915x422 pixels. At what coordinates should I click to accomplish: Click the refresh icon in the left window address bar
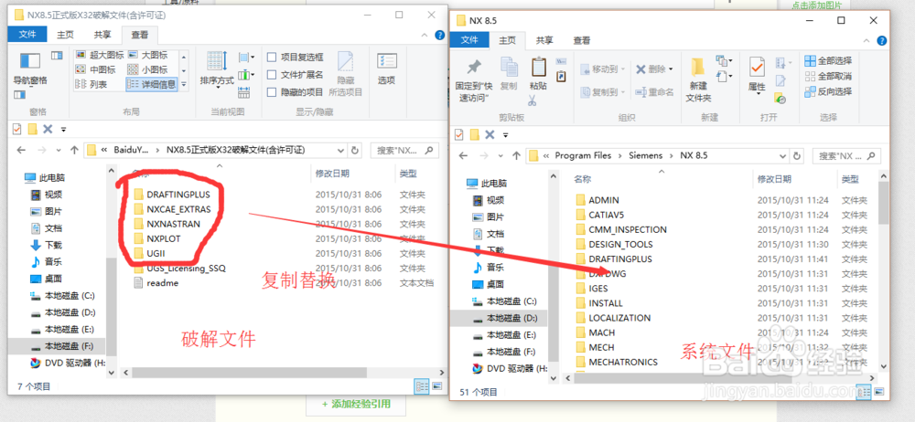[355, 151]
